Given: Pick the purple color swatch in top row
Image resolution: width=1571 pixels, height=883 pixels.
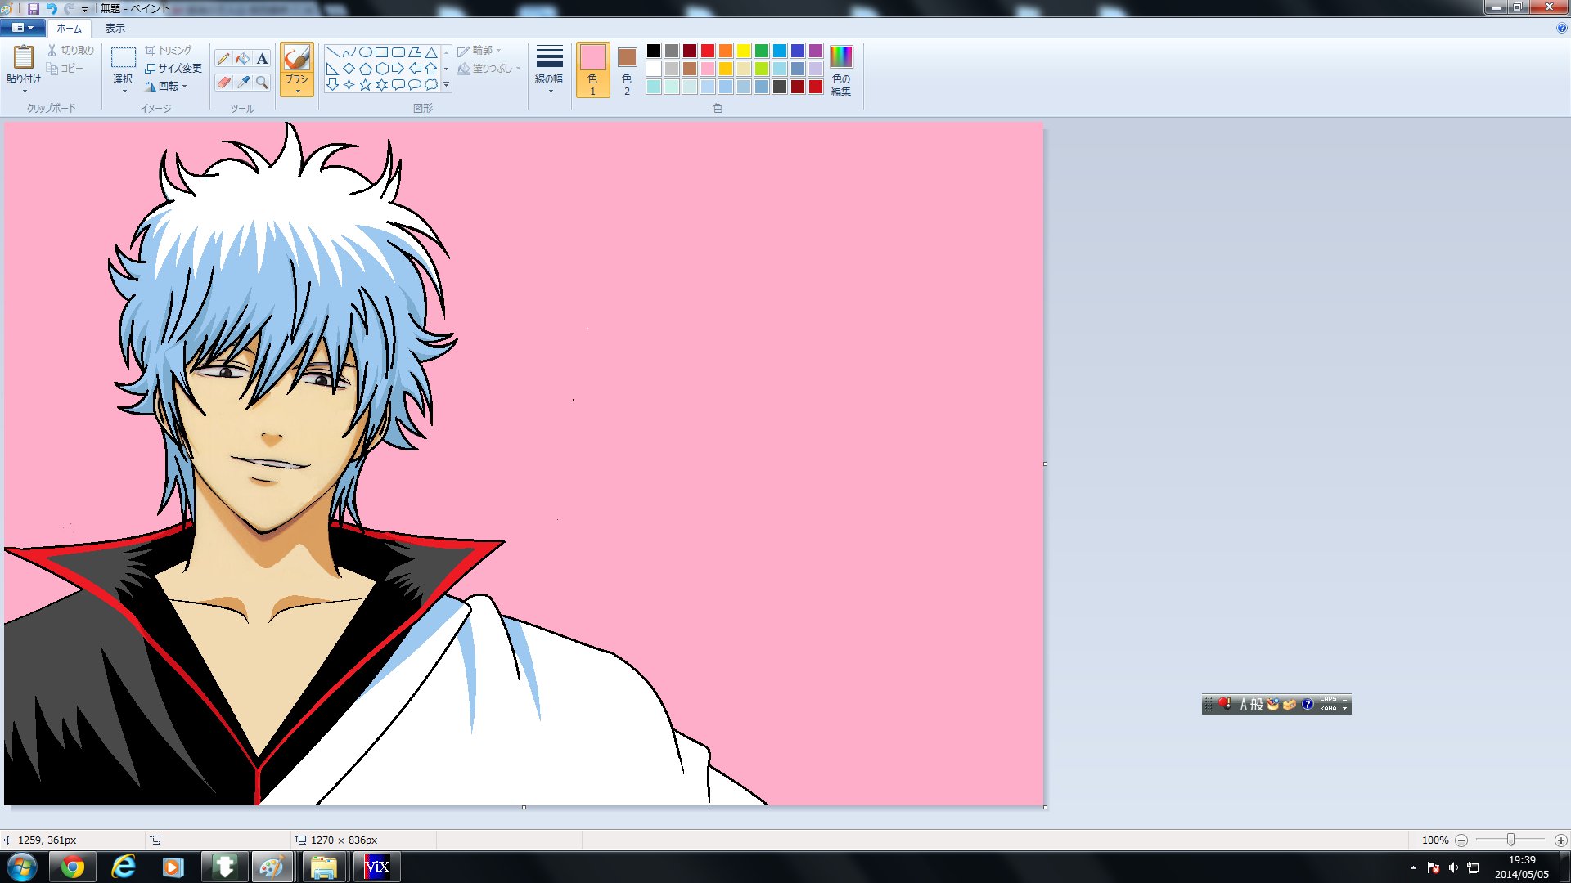Looking at the screenshot, I should point(816,51).
